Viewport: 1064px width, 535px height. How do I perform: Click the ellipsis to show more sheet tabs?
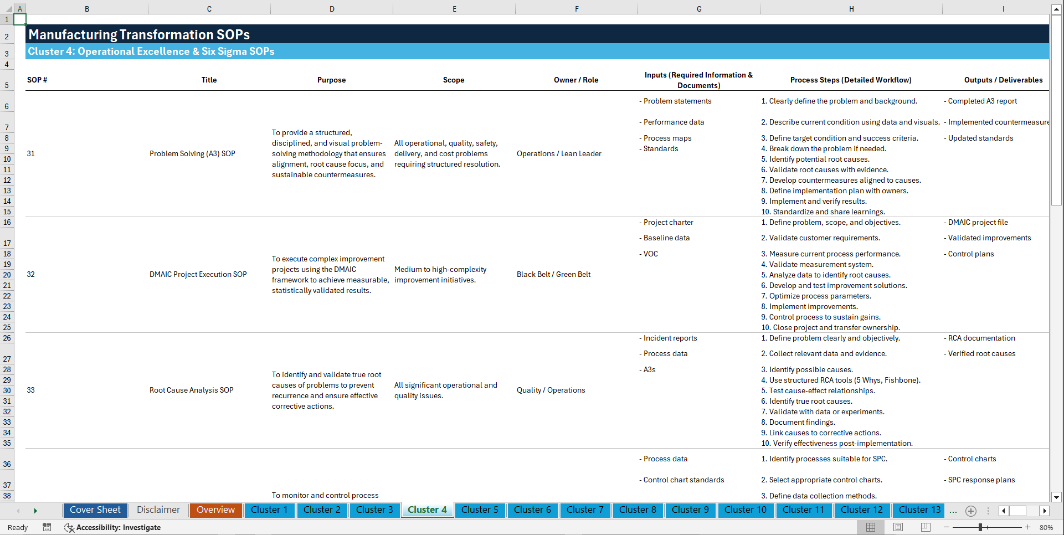pos(953,511)
